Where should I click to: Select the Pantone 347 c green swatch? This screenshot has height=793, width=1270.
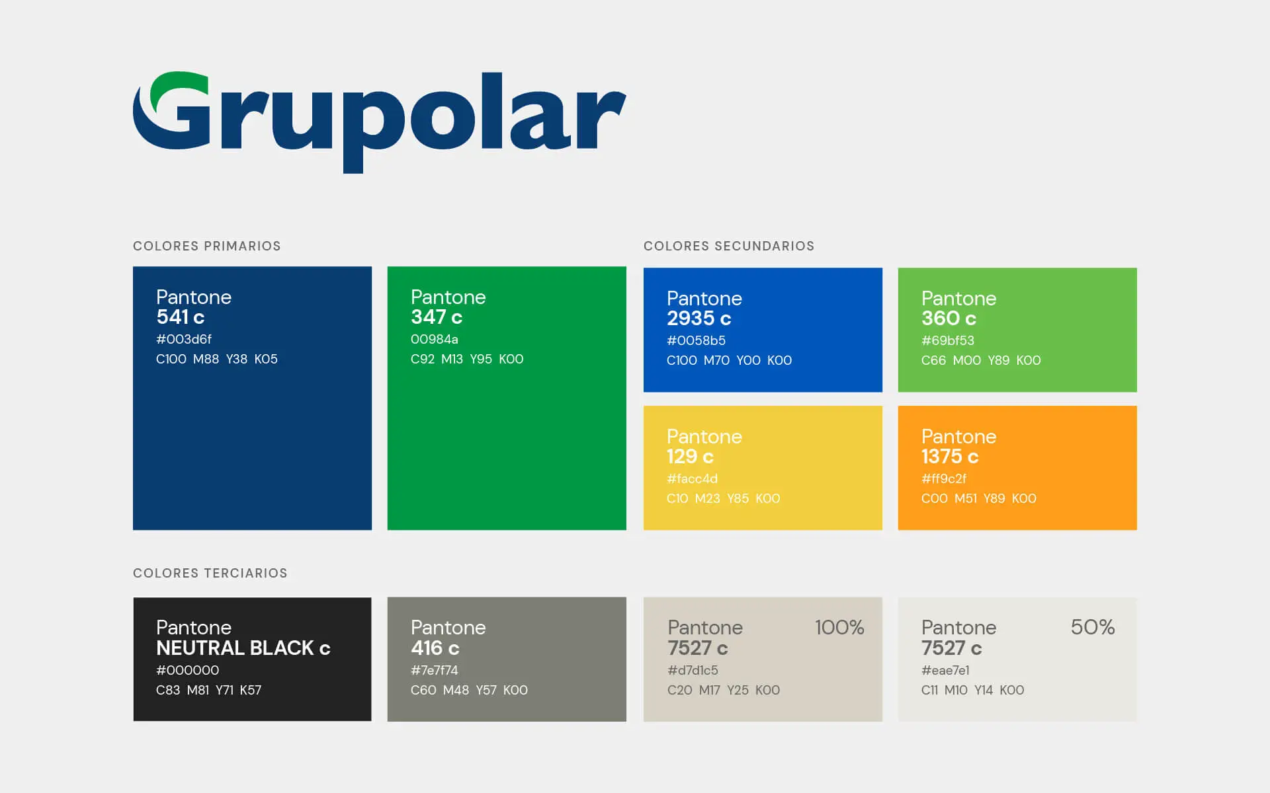[x=506, y=430]
